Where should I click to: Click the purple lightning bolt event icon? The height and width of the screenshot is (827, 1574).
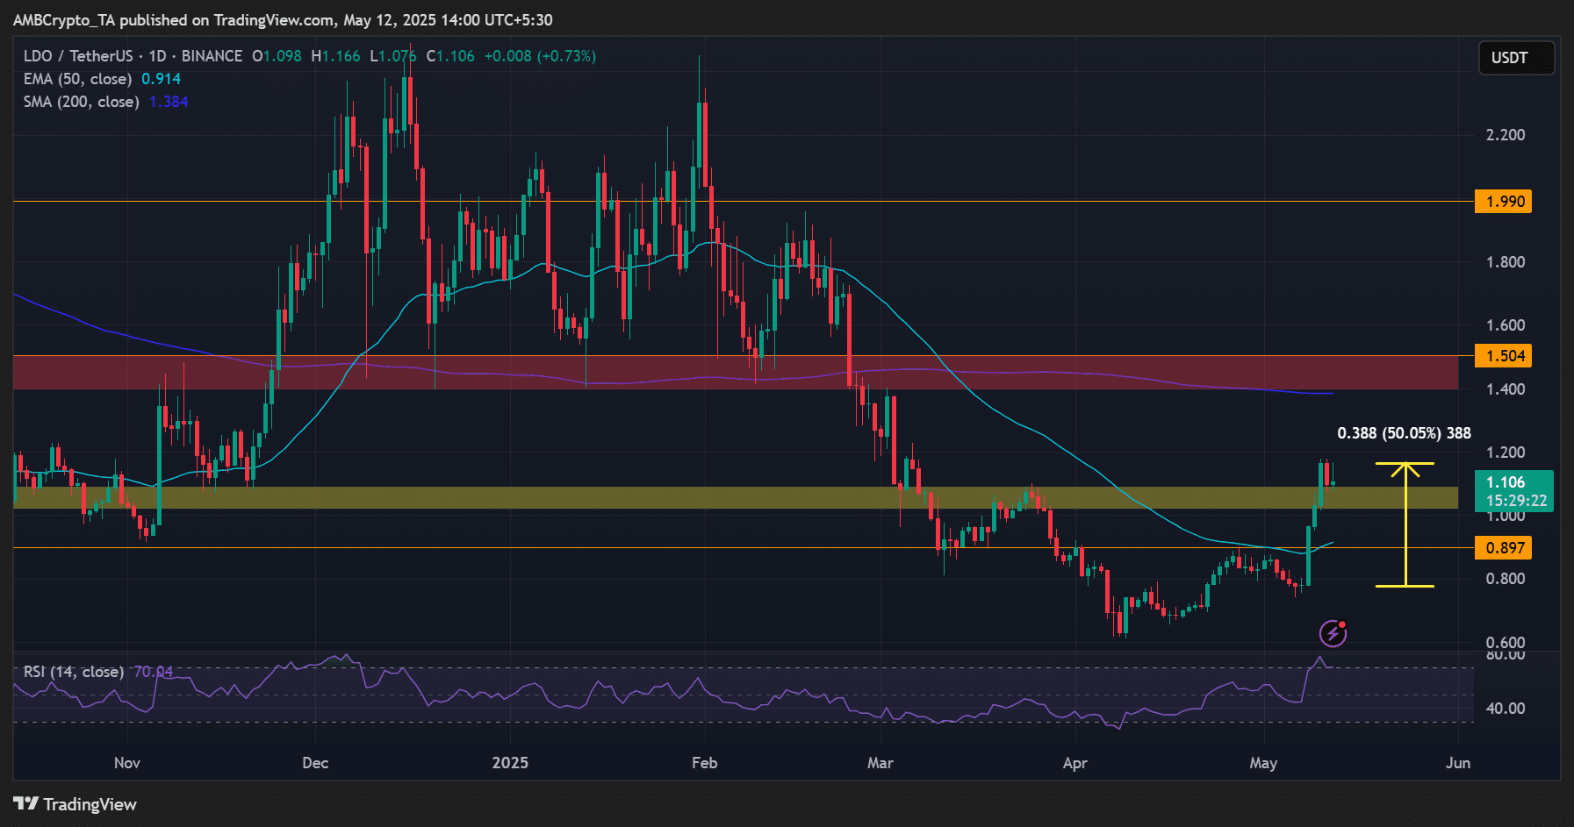click(x=1333, y=632)
